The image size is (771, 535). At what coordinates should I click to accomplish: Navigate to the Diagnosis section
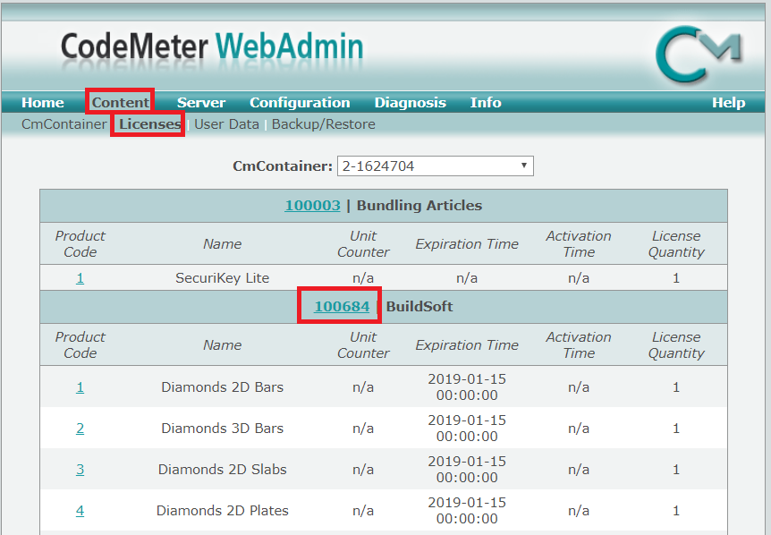(x=410, y=102)
